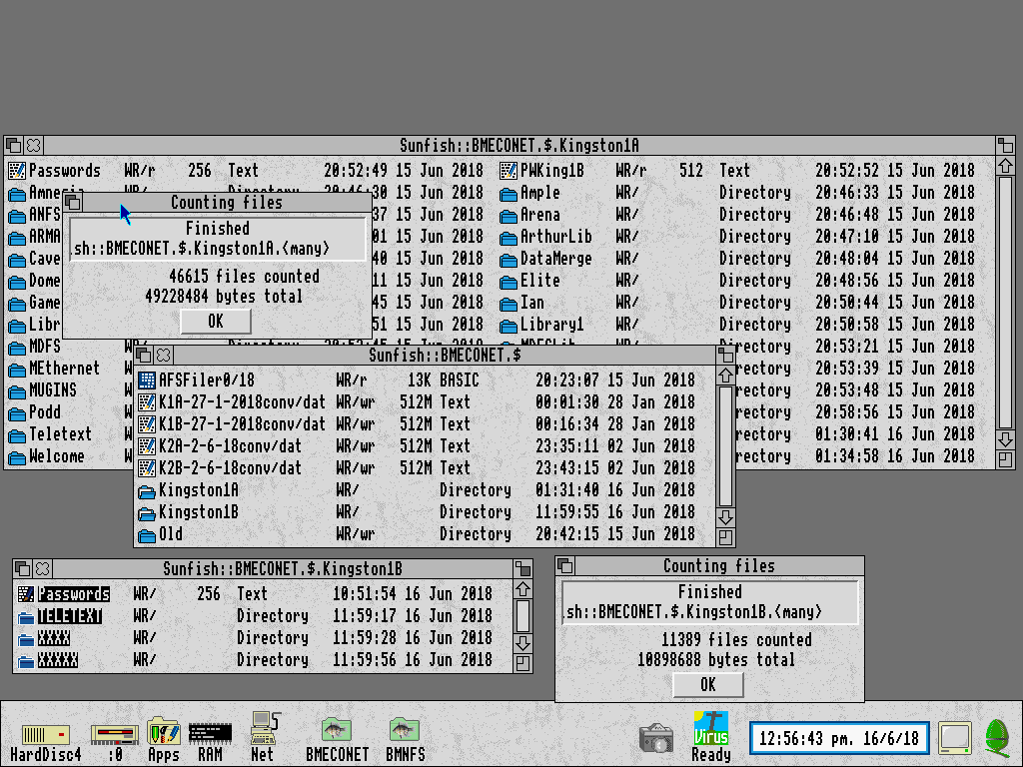This screenshot has height=767, width=1023.
Task: Click the RAM disc icon
Action: [210, 733]
